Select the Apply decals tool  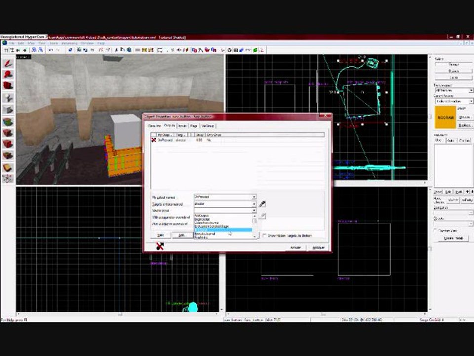click(x=8, y=144)
